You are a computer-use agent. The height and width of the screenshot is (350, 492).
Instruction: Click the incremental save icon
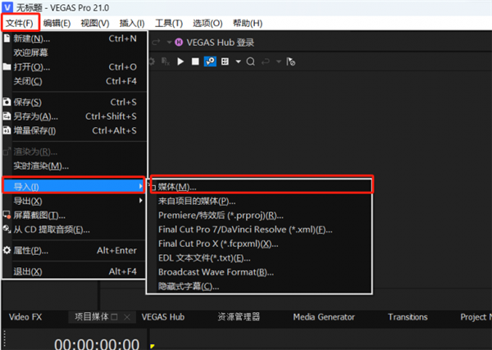click(x=7, y=130)
